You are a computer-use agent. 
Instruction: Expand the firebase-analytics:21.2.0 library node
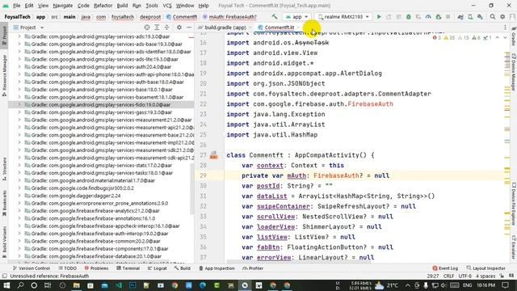point(19,211)
